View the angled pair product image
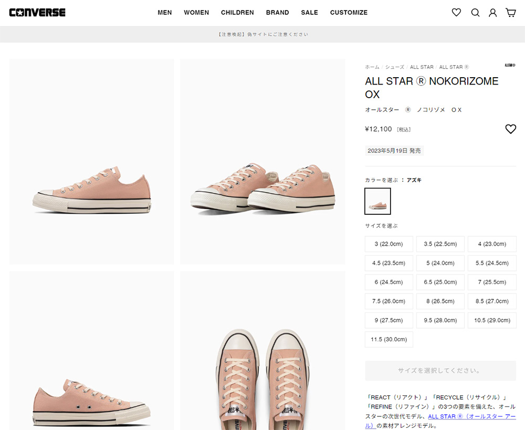 (262, 162)
